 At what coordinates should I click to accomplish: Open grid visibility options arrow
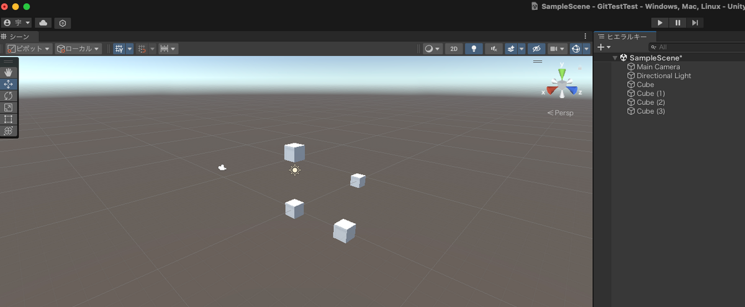pyautogui.click(x=130, y=48)
